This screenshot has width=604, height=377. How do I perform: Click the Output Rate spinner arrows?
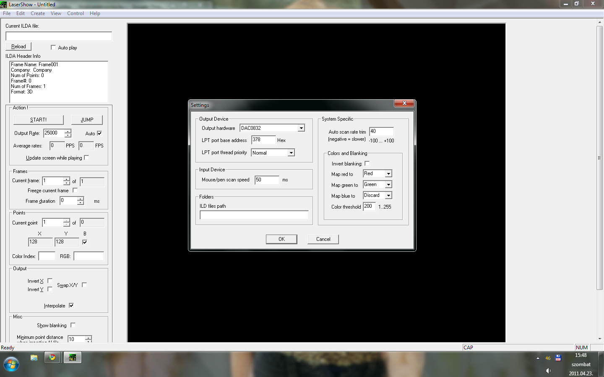pyautogui.click(x=68, y=133)
